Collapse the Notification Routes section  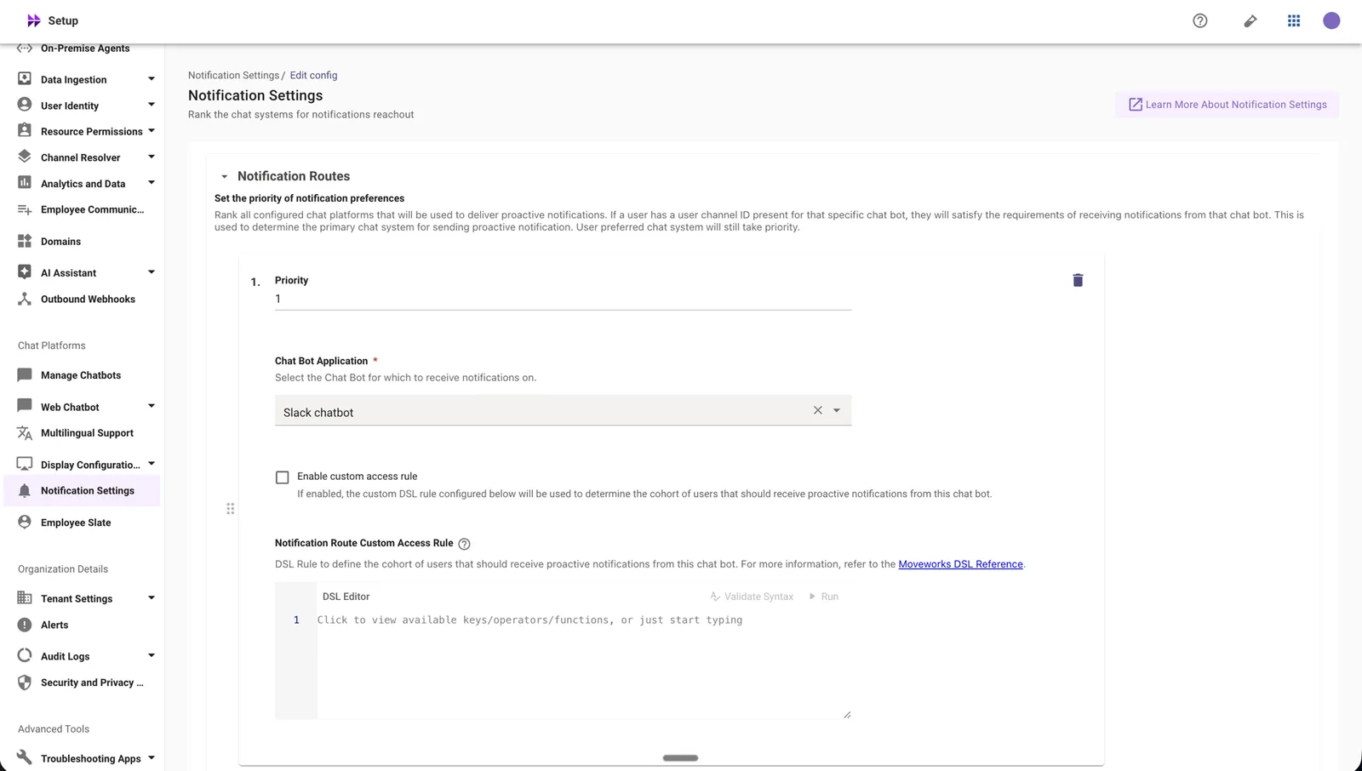tap(225, 177)
